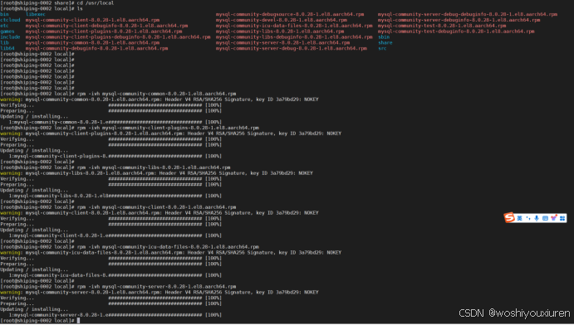This screenshot has height=325, width=574.
Task: Click mysql-community-test-8.0.28 rpm file in the listing
Action: (442, 26)
